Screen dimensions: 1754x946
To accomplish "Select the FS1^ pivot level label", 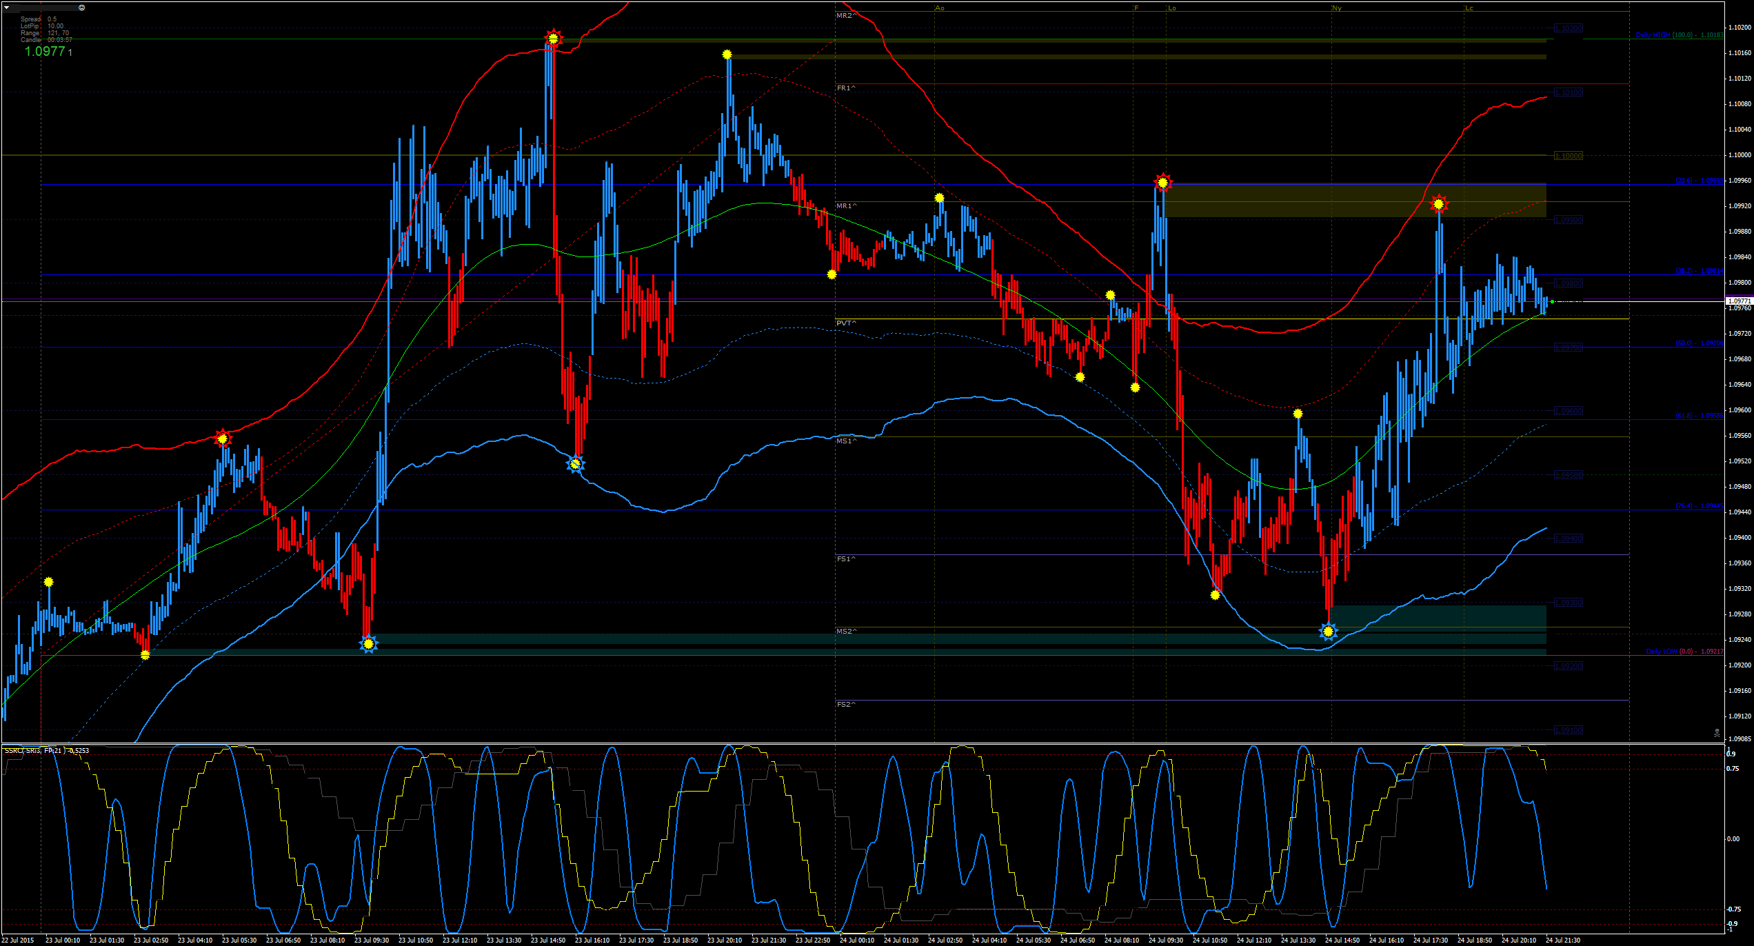I will pyautogui.click(x=846, y=559).
